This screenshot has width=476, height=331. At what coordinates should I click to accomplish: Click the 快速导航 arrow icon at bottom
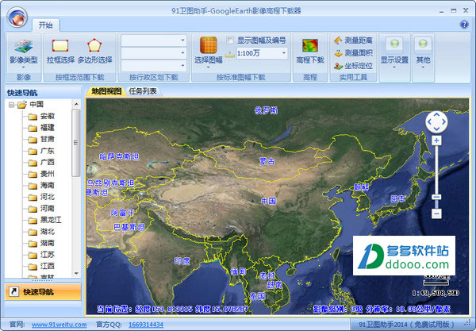pyautogui.click(x=13, y=291)
